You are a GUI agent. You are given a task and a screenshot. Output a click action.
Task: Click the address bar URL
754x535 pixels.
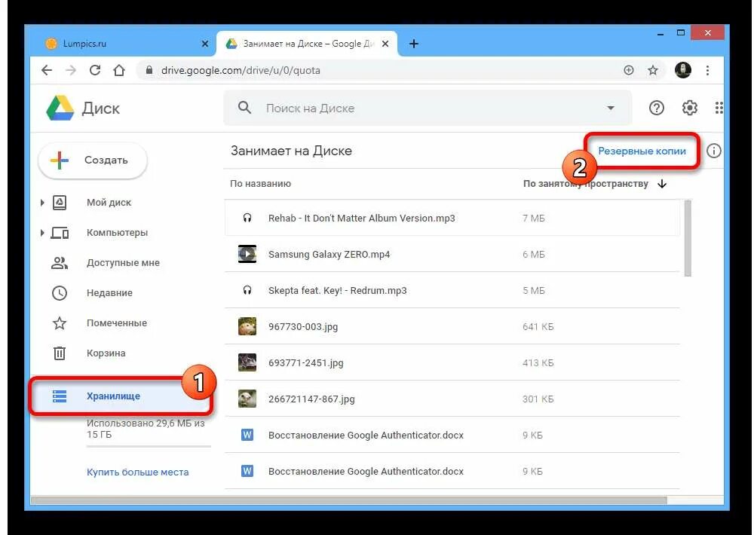pos(241,70)
